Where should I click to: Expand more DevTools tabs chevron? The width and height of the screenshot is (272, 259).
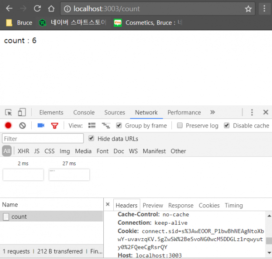pos(212,113)
